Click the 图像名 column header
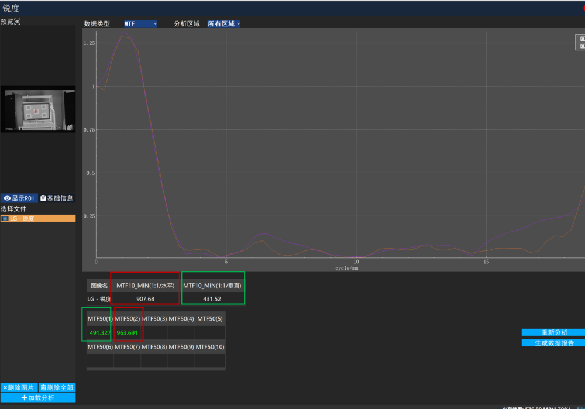The image size is (585, 409). (98, 286)
